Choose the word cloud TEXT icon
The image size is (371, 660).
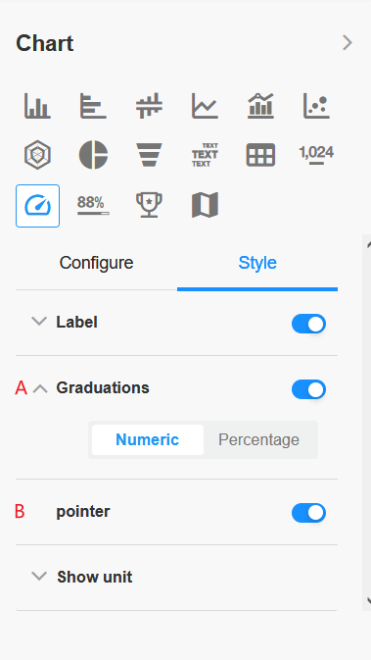(205, 155)
